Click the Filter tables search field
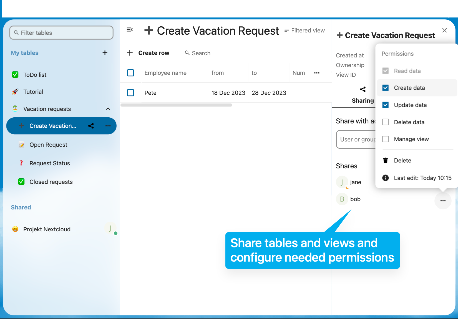Viewport: 458px width, 319px height. tap(62, 33)
